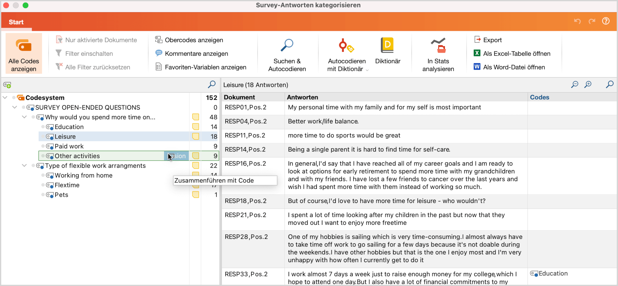Select the Other activities code
The width and height of the screenshot is (618, 286).
click(x=77, y=156)
